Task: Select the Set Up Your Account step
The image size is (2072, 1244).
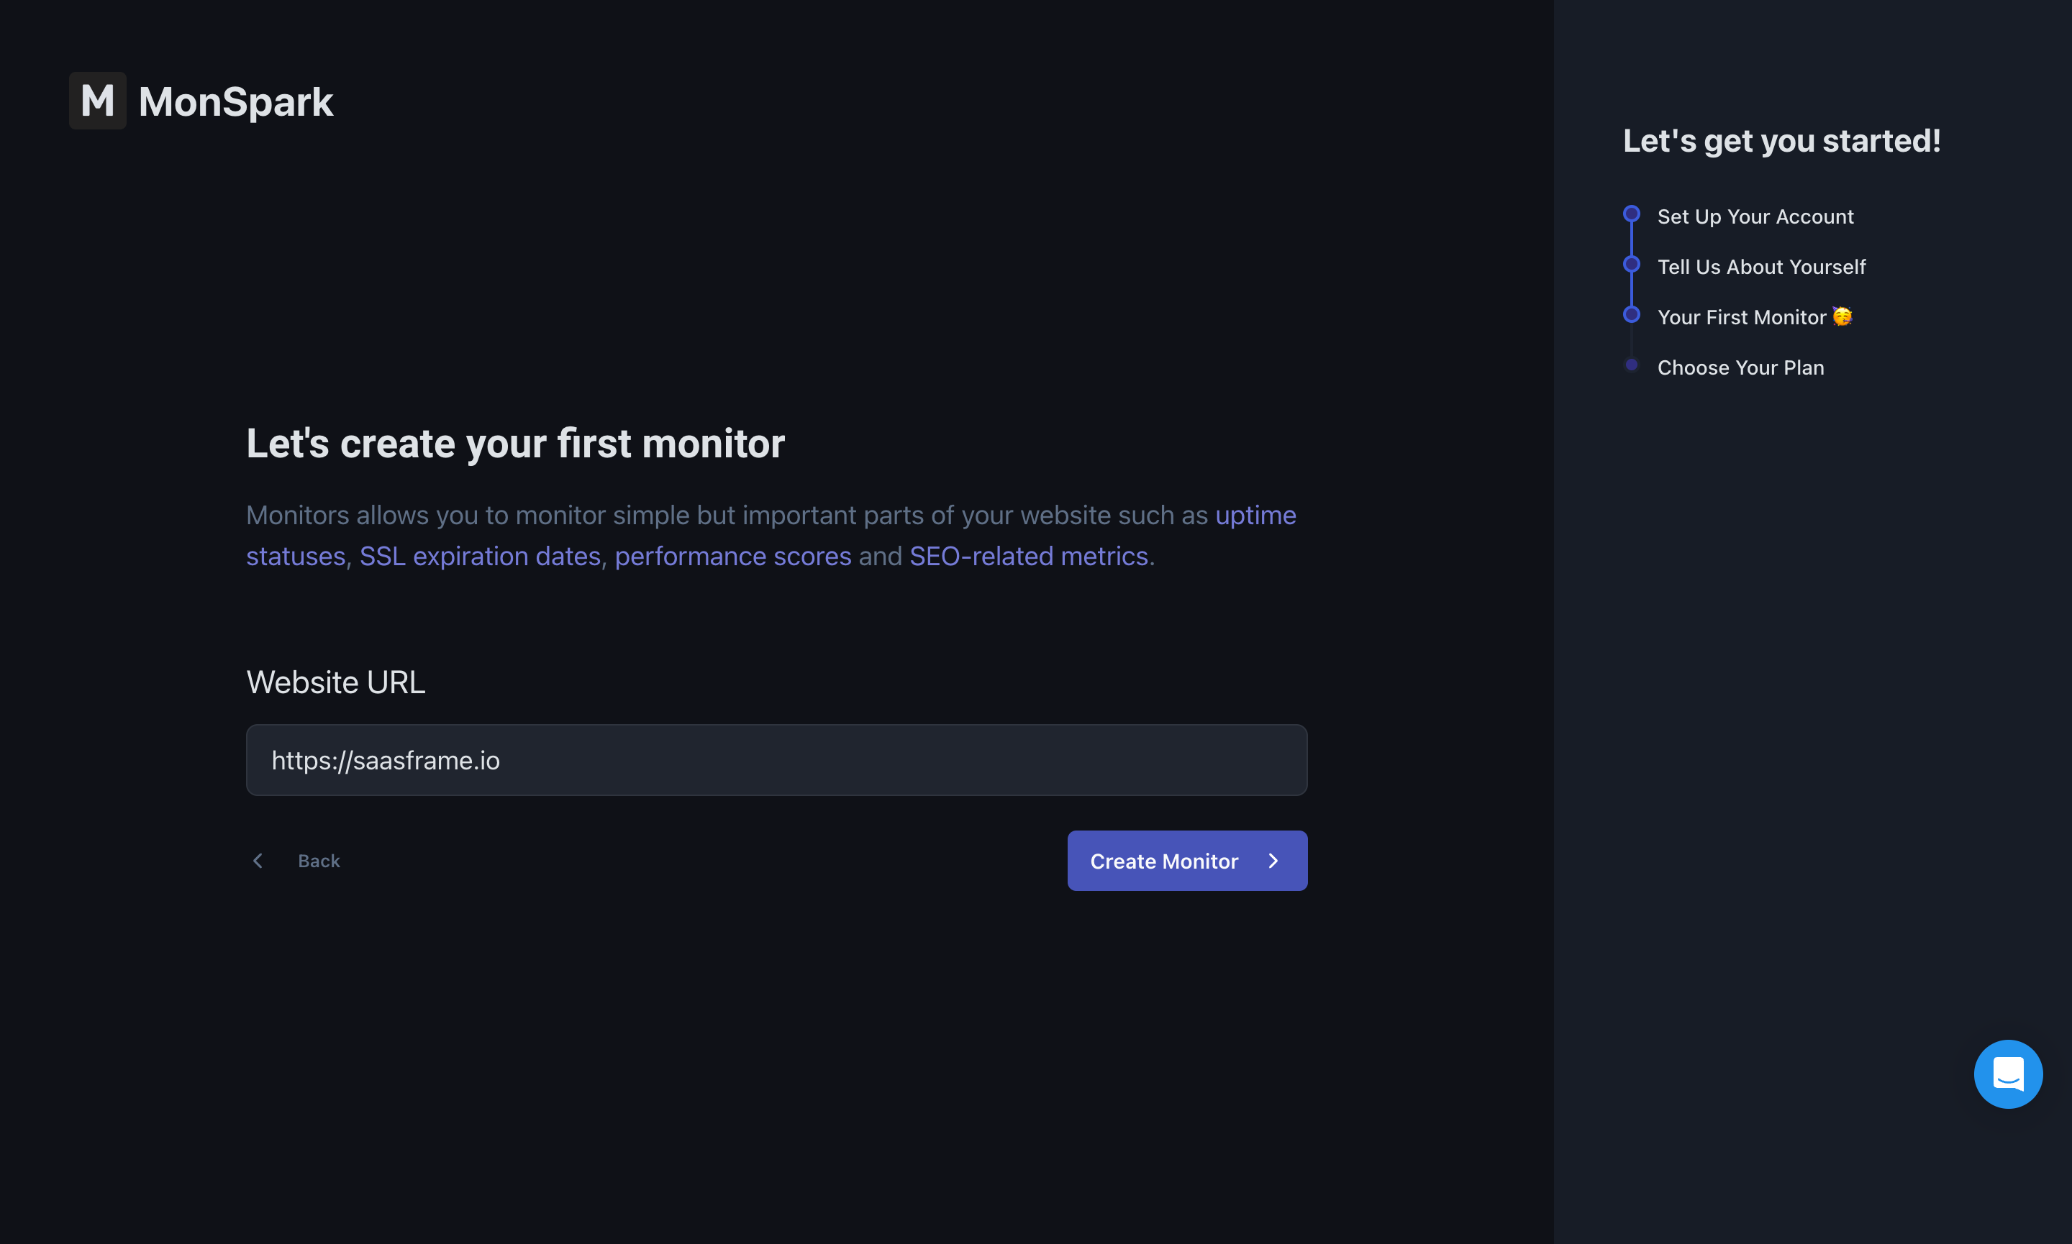Action: [x=1755, y=216]
